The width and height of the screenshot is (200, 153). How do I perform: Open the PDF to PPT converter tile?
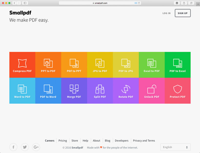[x=74, y=65]
